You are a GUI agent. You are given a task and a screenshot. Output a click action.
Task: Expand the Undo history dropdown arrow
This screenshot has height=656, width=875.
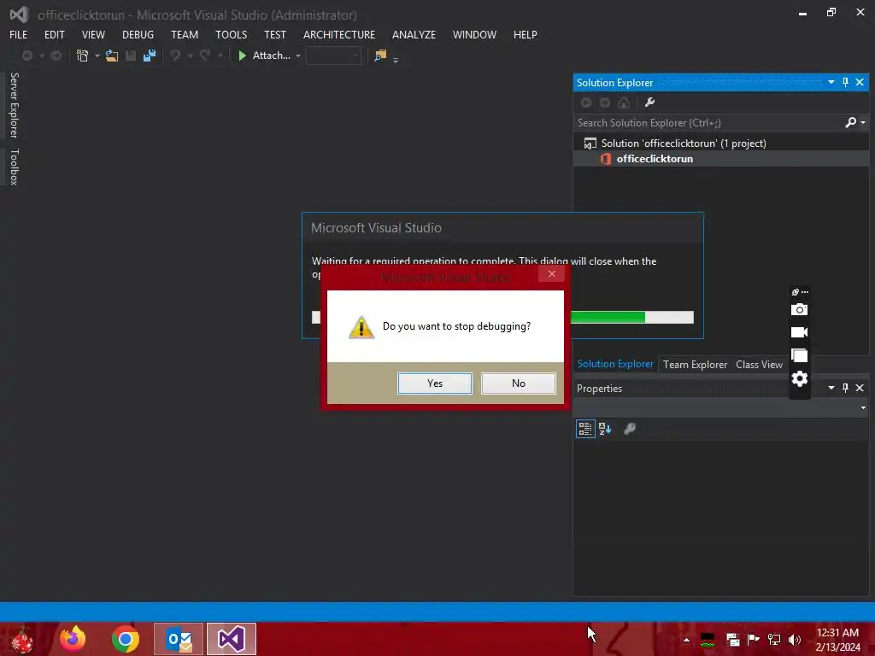click(x=190, y=56)
